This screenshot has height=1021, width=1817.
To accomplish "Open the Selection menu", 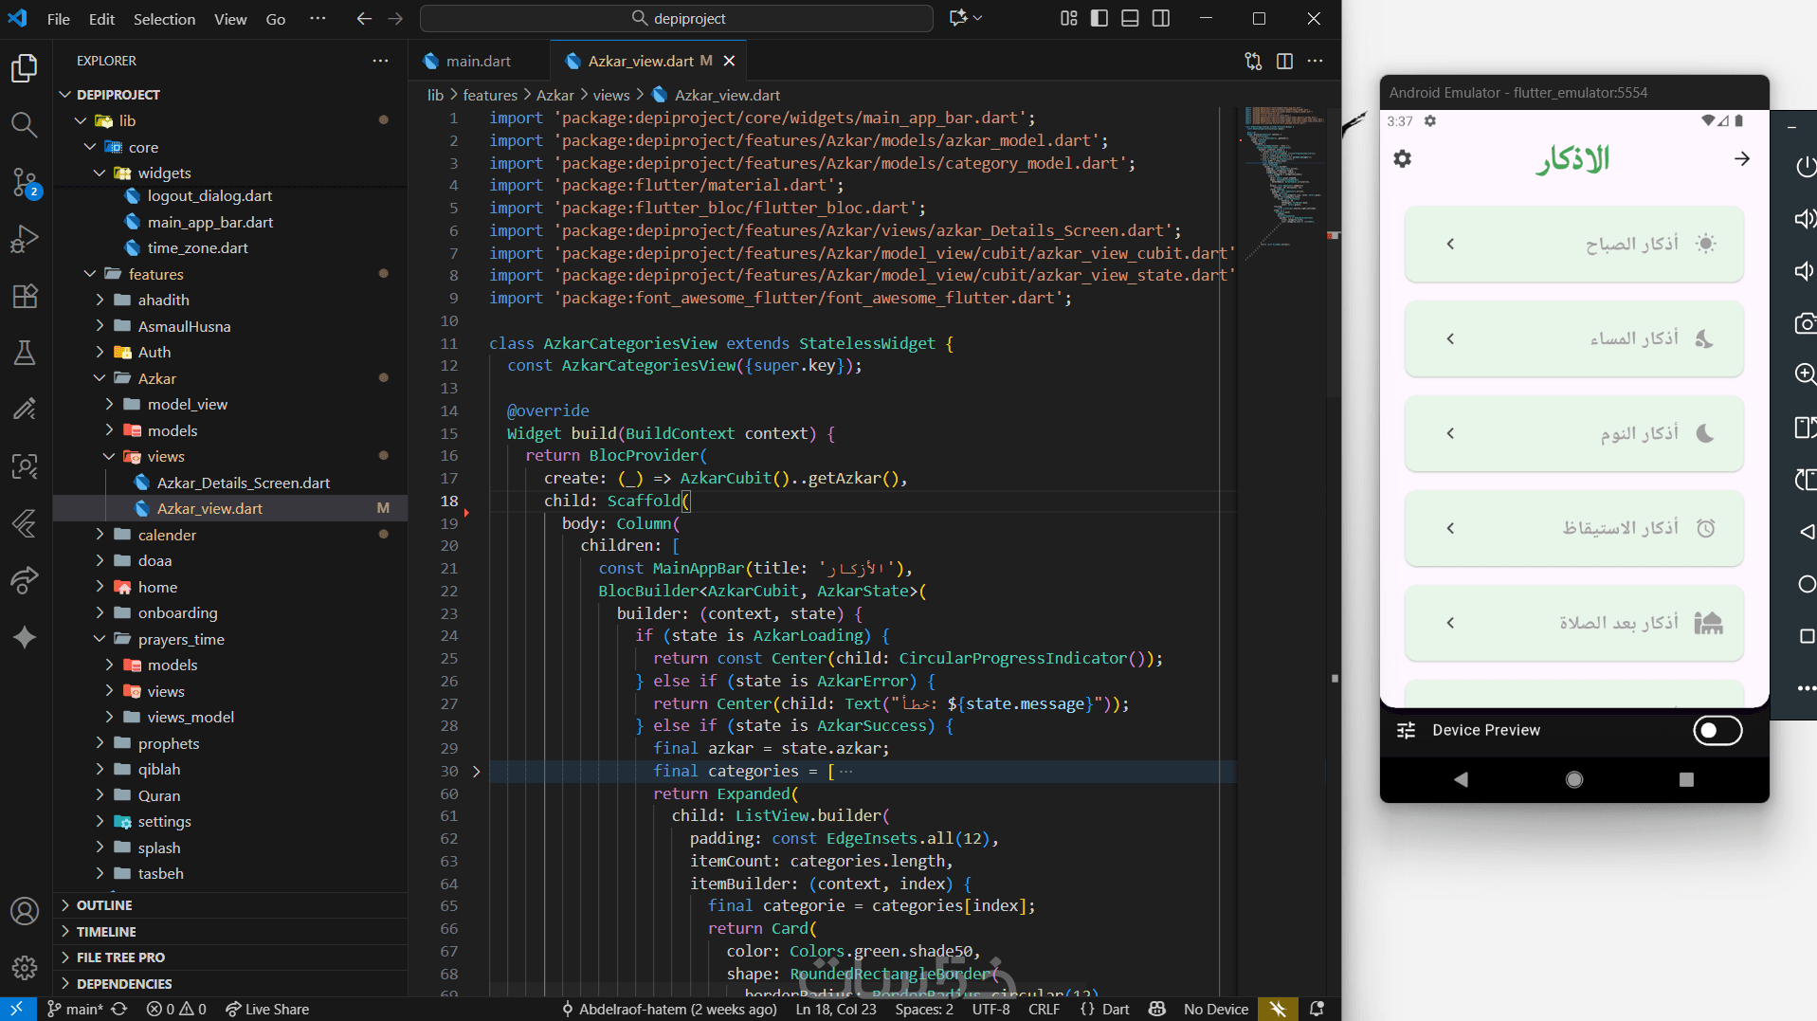I will click(x=164, y=18).
